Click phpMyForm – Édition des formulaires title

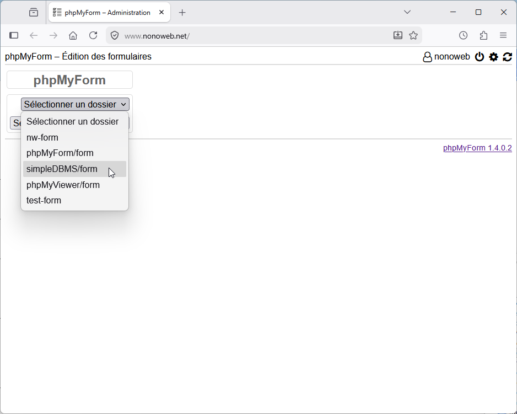click(x=78, y=56)
